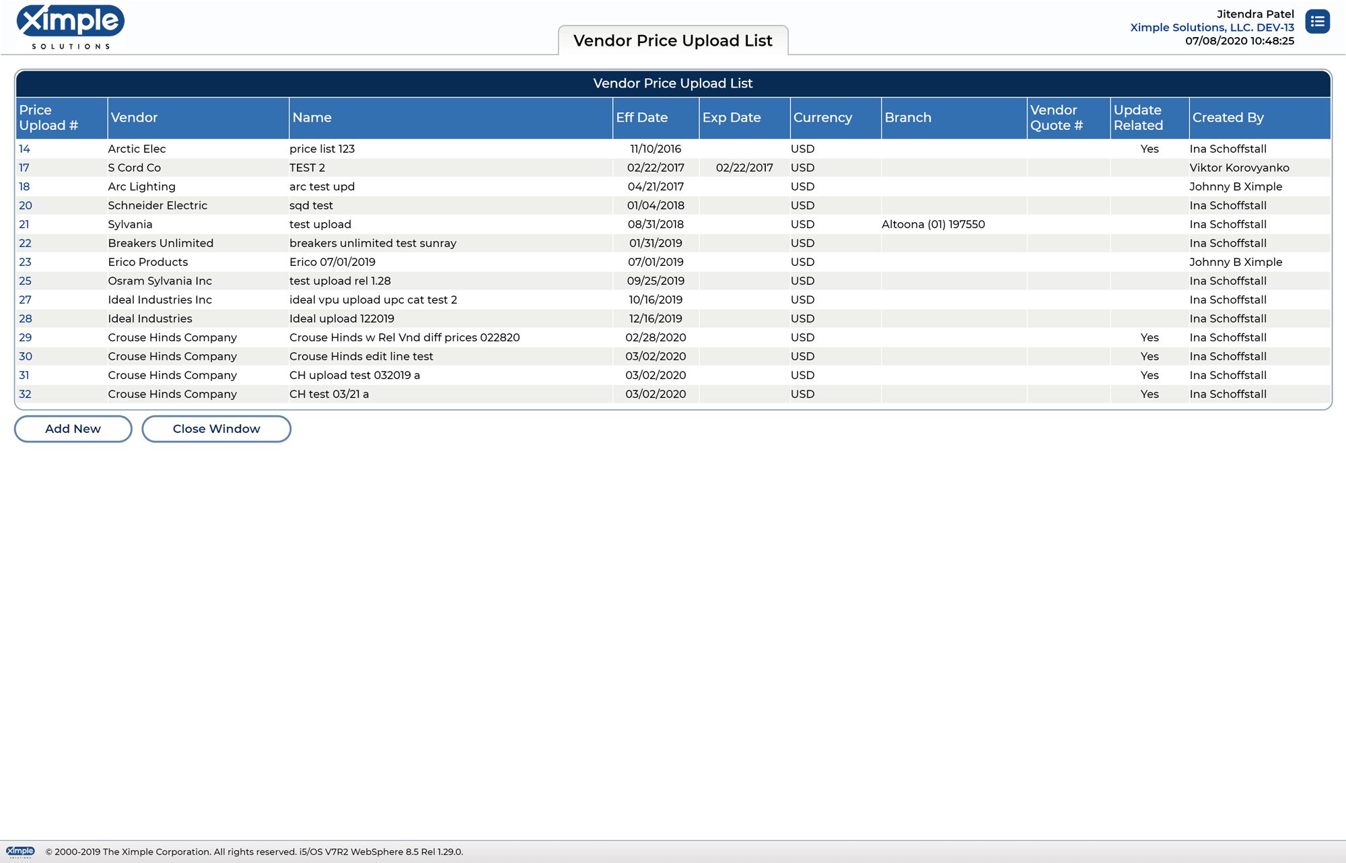Click the Currency column header
This screenshot has height=863, width=1346.
[x=836, y=118]
